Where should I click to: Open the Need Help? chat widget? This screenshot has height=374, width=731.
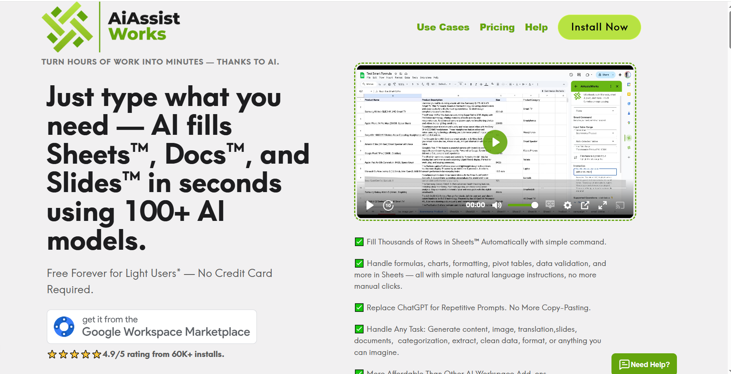(x=644, y=364)
